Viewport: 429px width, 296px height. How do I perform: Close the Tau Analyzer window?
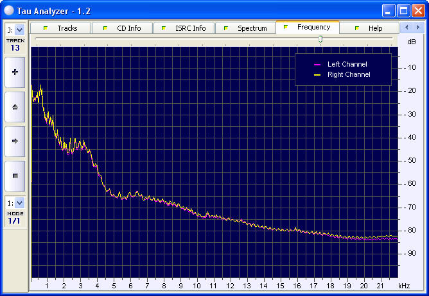(418, 11)
